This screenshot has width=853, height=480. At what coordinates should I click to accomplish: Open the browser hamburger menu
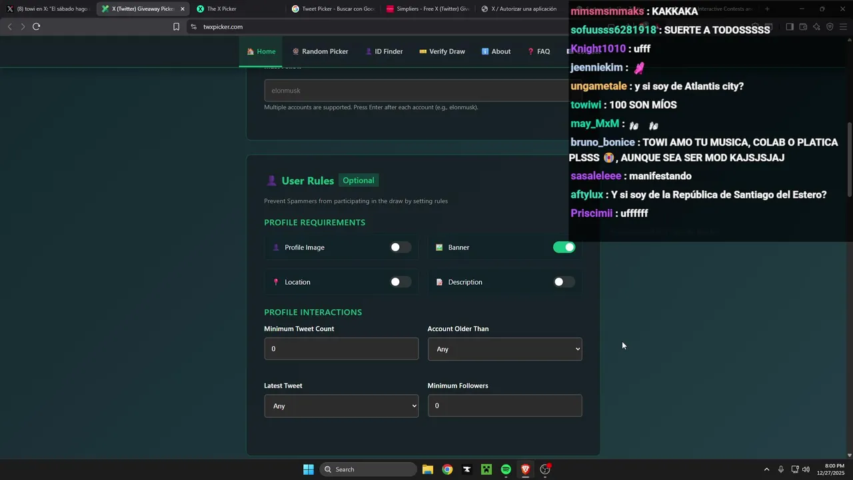click(843, 27)
